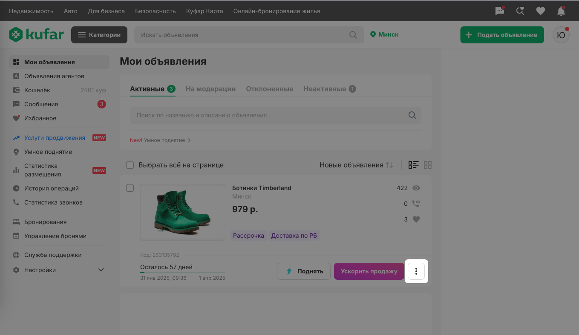Tick the checkbox for Ботинки Timberland listing
Image resolution: width=579 pixels, height=335 pixels.
pyautogui.click(x=130, y=188)
